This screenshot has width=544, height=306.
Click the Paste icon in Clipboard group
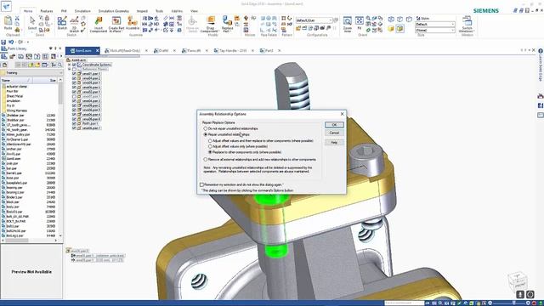pos(8,23)
